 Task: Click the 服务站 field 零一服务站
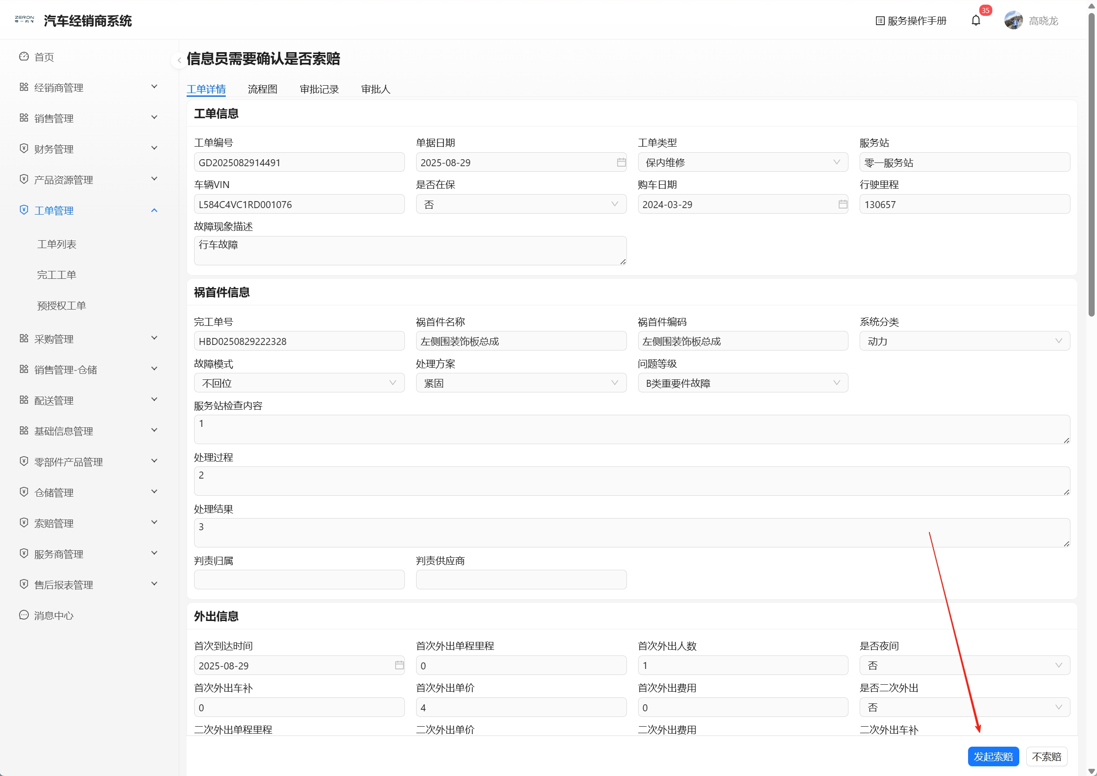click(x=964, y=162)
